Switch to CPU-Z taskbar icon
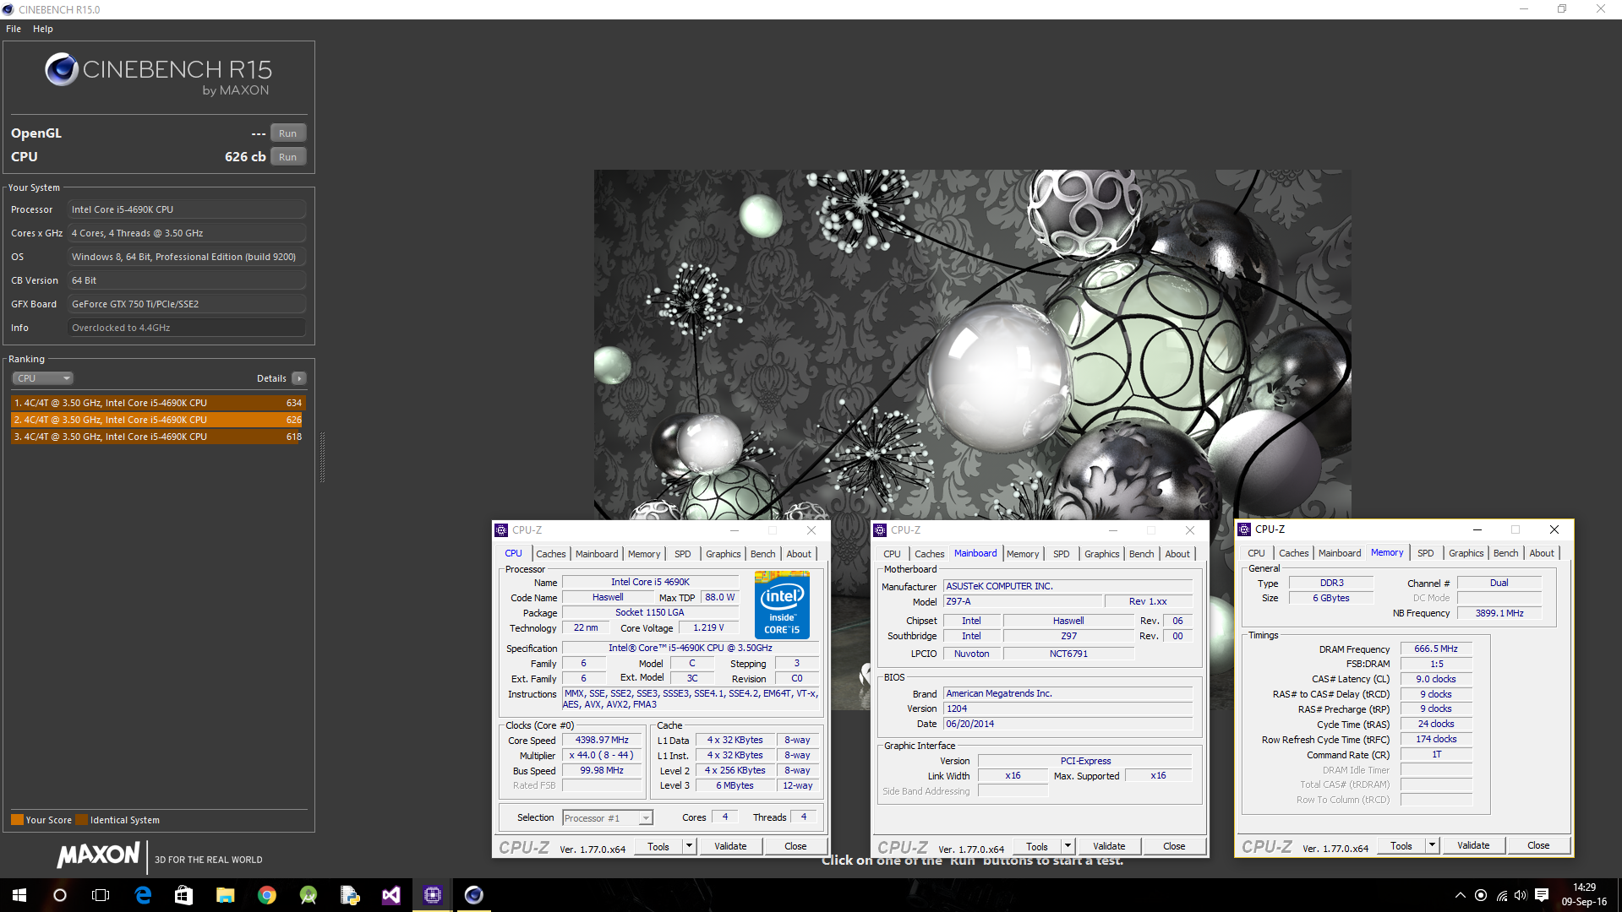The width and height of the screenshot is (1622, 912). click(432, 895)
